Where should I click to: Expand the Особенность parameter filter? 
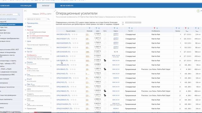tap(32, 55)
